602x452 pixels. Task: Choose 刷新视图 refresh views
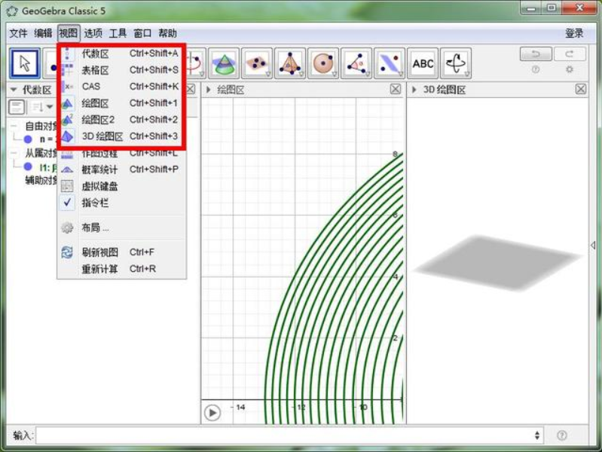(123, 252)
